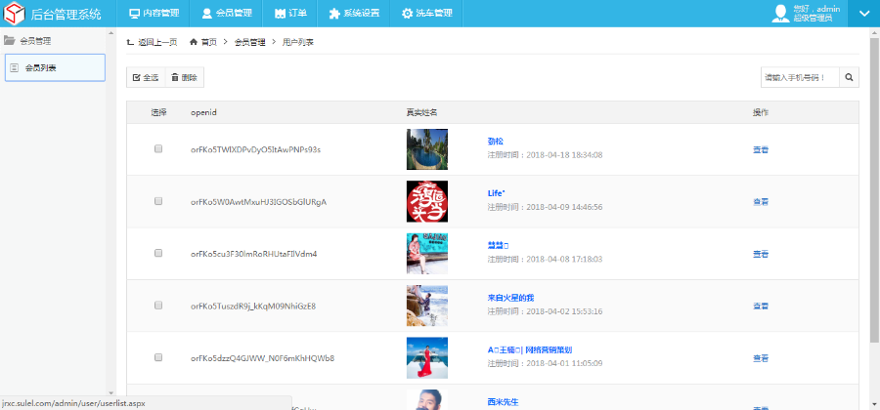Click the home icon in breadcrumb

point(194,43)
